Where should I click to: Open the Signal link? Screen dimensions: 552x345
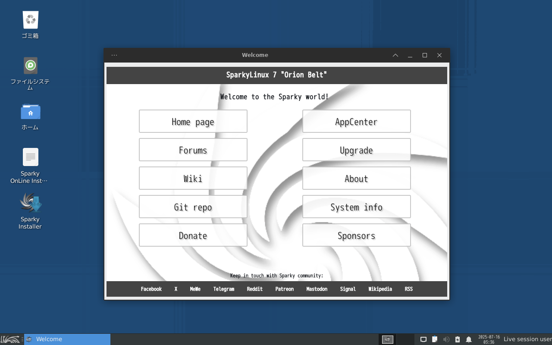(348, 289)
